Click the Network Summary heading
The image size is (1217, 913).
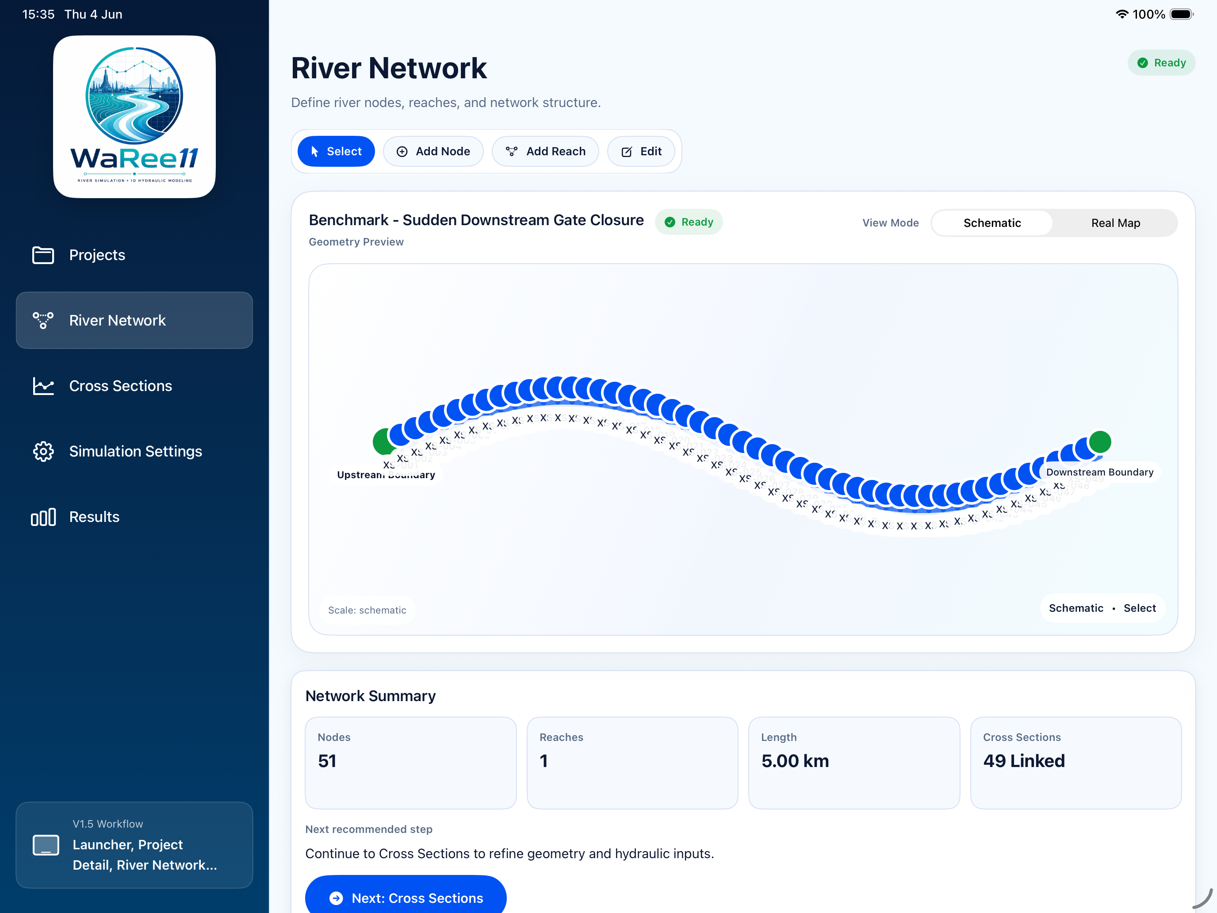point(370,696)
